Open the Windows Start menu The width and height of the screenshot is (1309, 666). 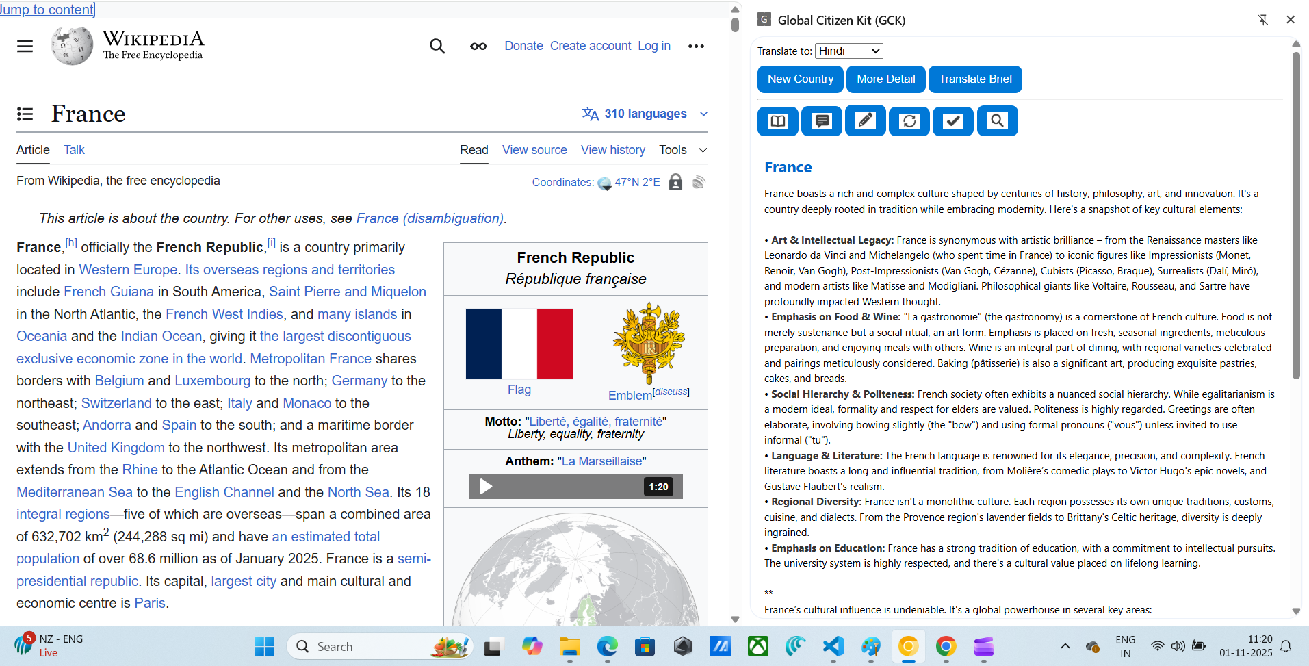tap(264, 646)
